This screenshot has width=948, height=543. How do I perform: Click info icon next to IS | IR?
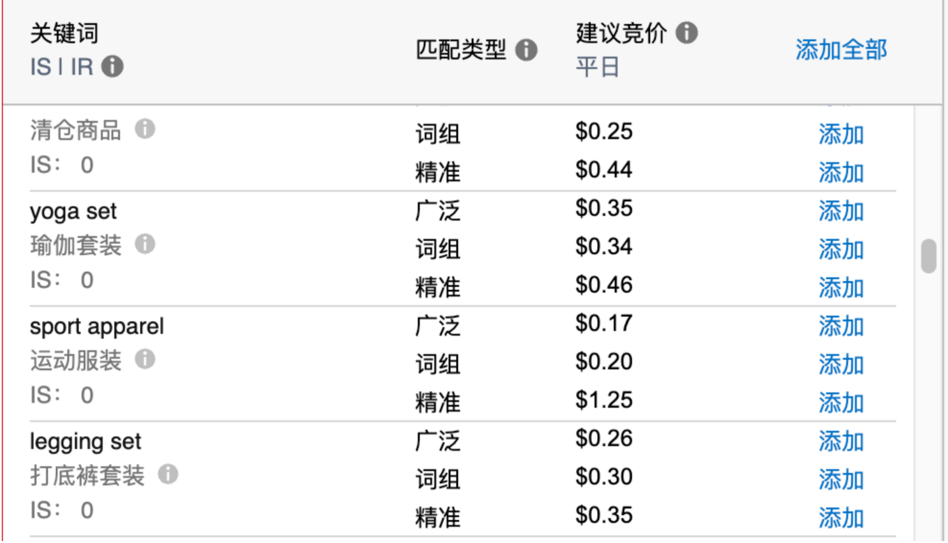click(x=112, y=66)
